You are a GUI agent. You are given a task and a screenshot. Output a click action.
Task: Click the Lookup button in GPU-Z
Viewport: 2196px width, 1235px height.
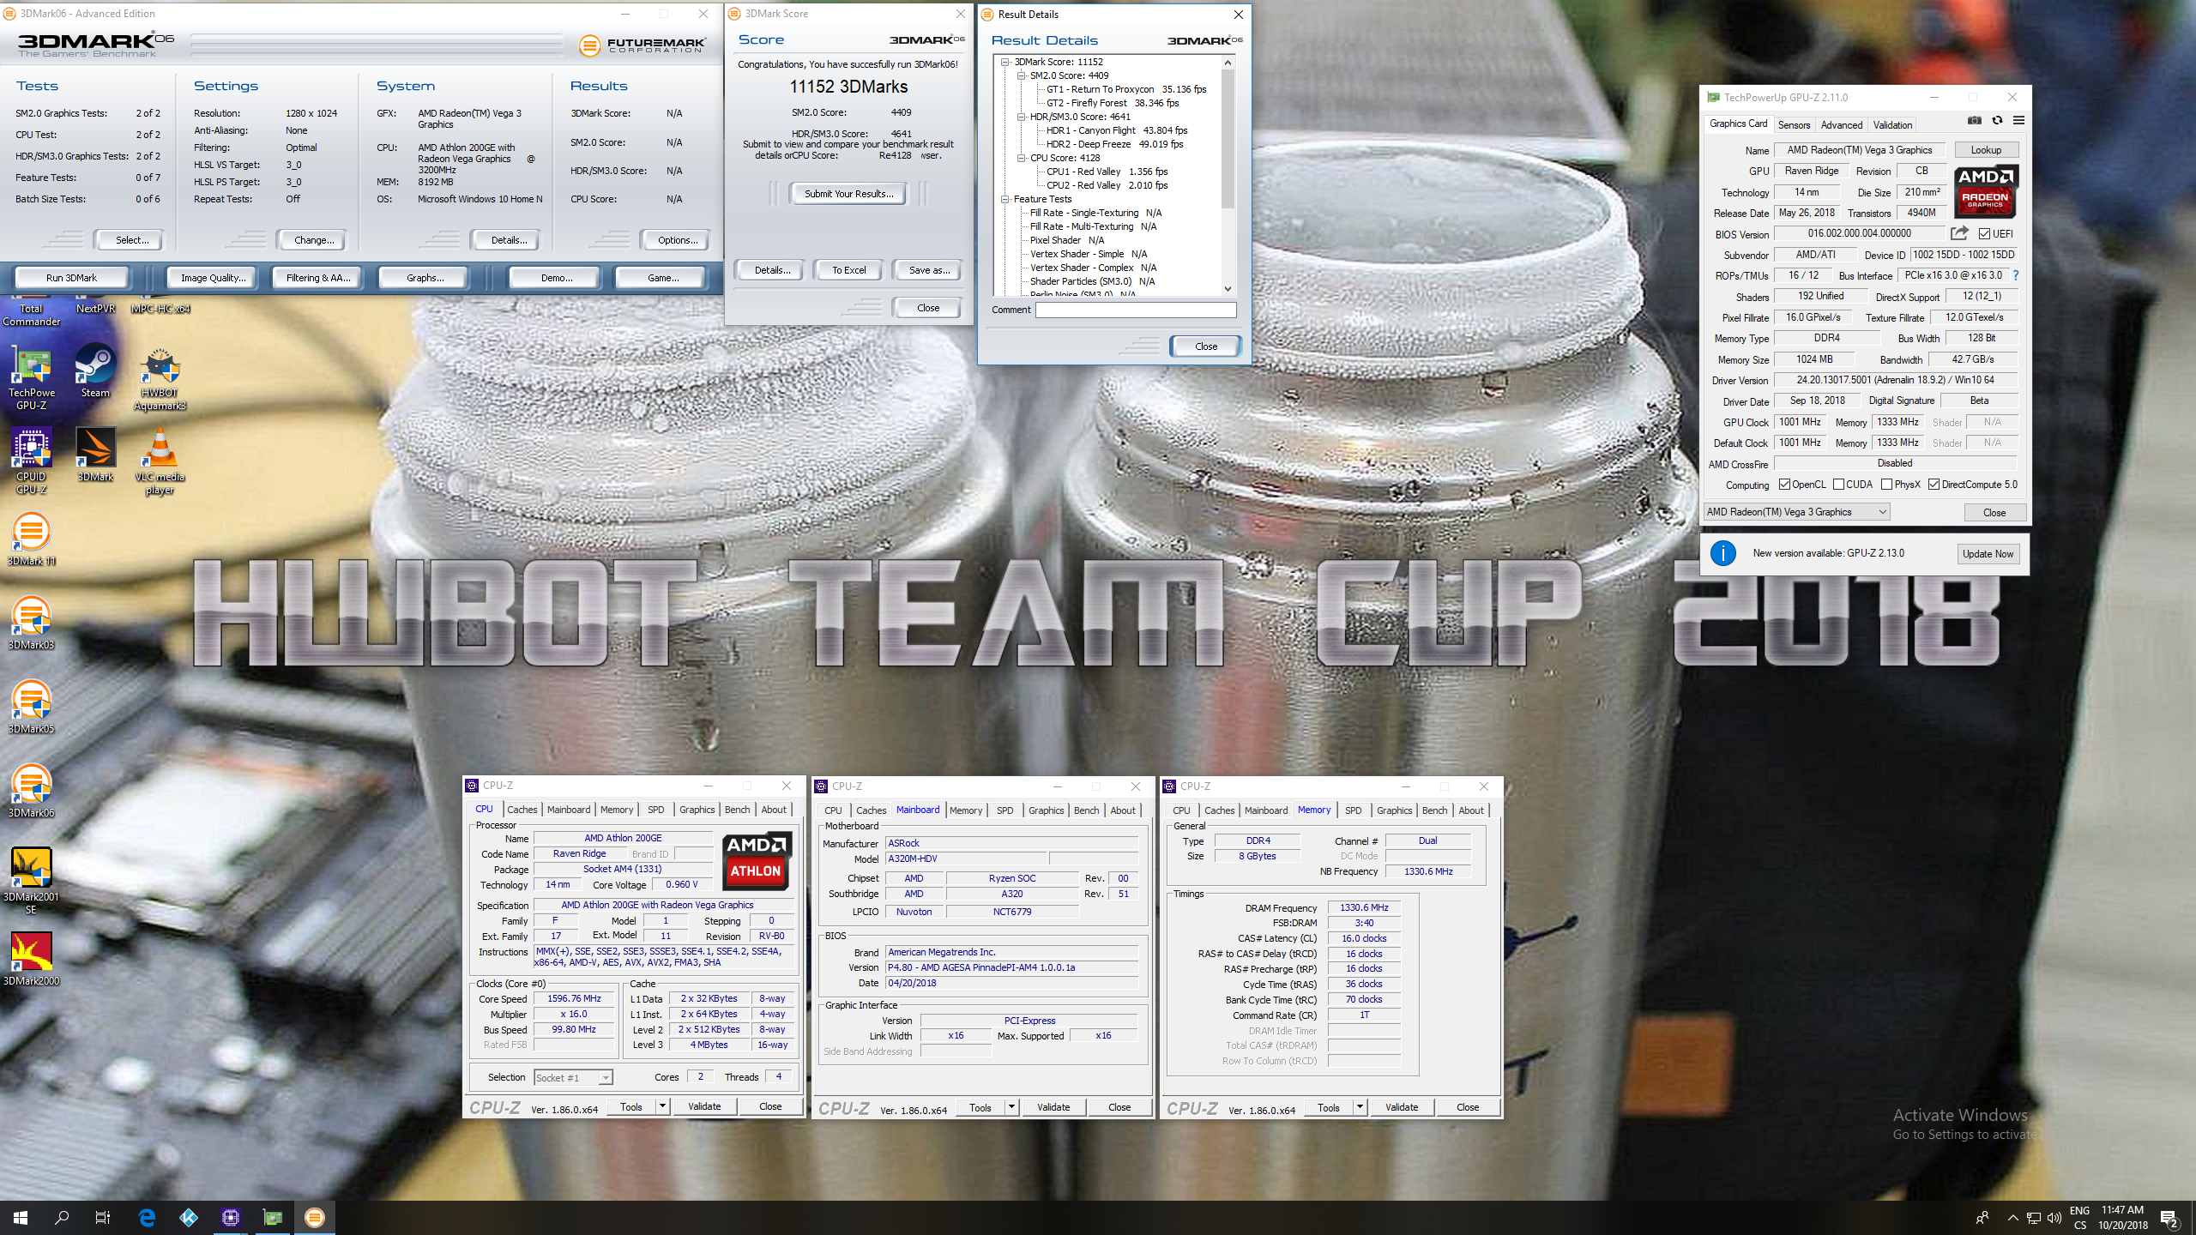click(x=1986, y=150)
